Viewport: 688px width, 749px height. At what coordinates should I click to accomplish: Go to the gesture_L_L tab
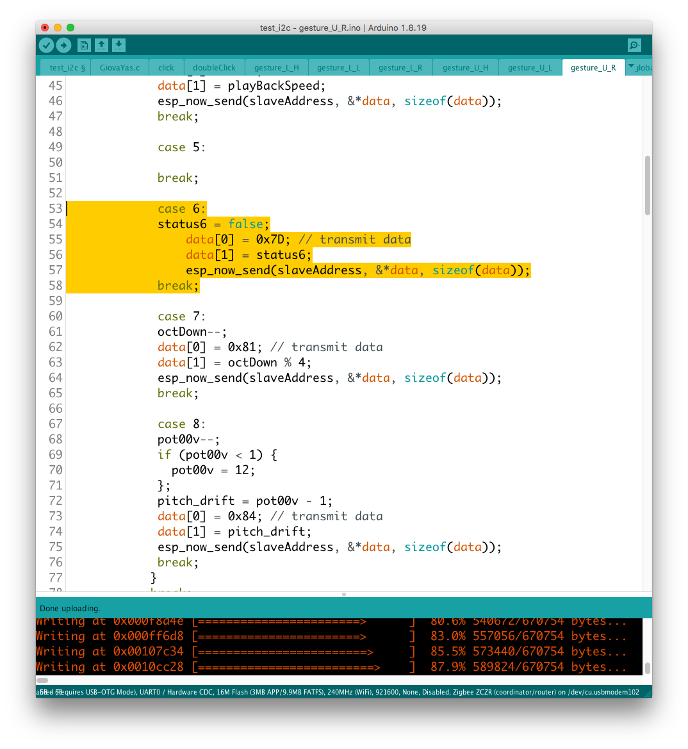click(338, 67)
